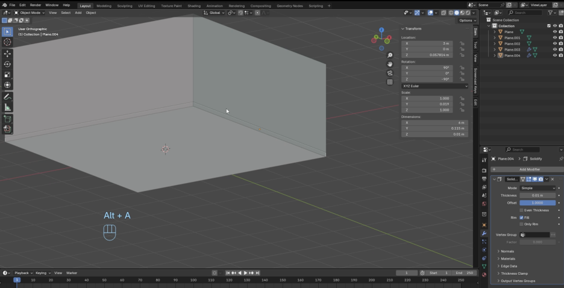
Task: Open the viewport Add menu
Action: tap(78, 13)
